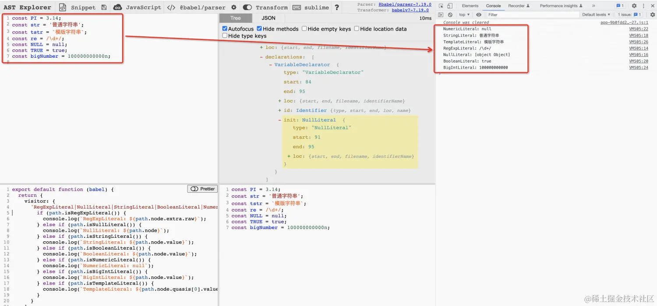Collapse the init NullLiteral node
Screen dimensions: 657x306
pyautogui.click(x=280, y=120)
